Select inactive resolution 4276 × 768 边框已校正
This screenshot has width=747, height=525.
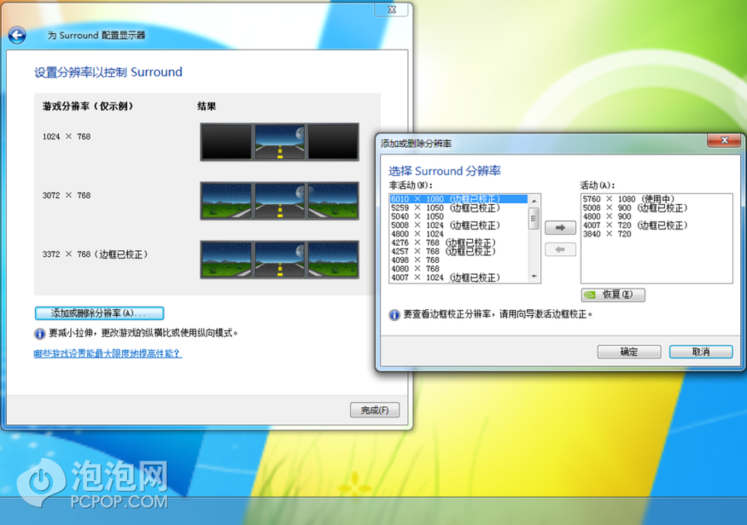(x=459, y=243)
